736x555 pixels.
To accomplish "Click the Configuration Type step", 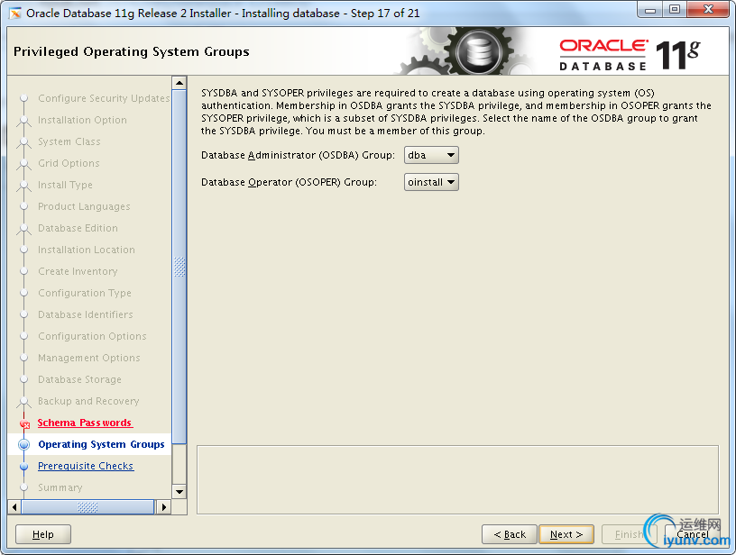I will point(85,293).
